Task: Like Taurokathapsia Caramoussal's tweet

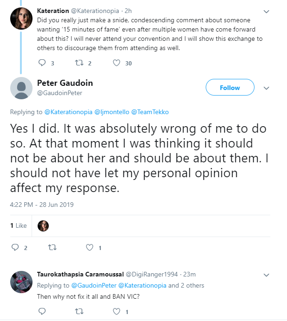Action: point(117,311)
